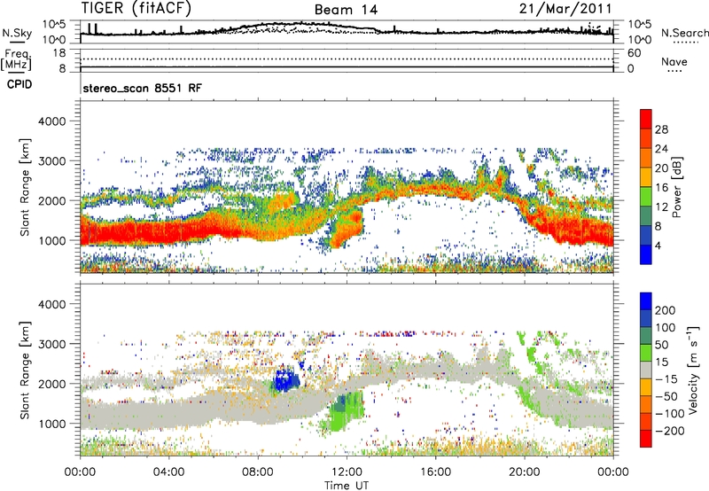Click the Velocity [m s-1] color bar label

coord(693,370)
